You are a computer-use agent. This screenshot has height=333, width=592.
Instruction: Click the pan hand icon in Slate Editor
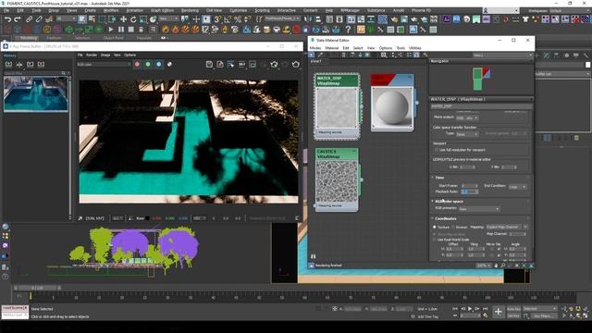(496, 265)
